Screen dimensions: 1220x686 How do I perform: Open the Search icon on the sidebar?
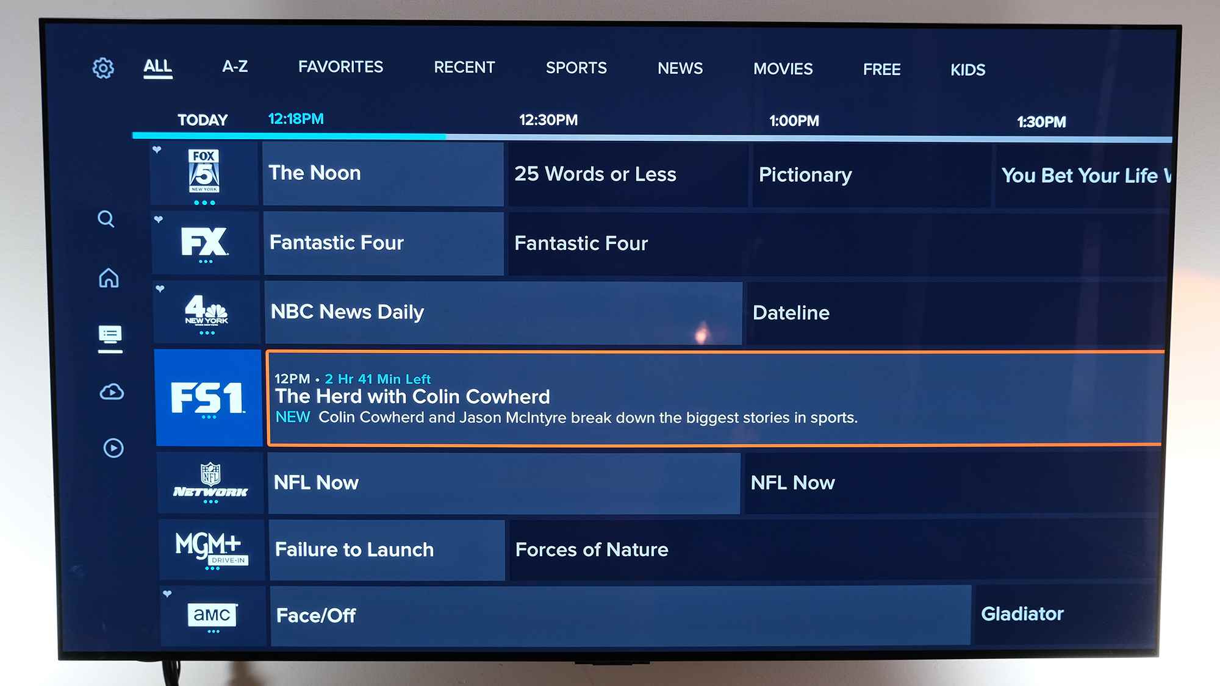coord(107,219)
